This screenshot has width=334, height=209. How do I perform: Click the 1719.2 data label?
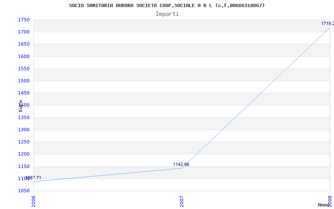pyautogui.click(x=328, y=23)
